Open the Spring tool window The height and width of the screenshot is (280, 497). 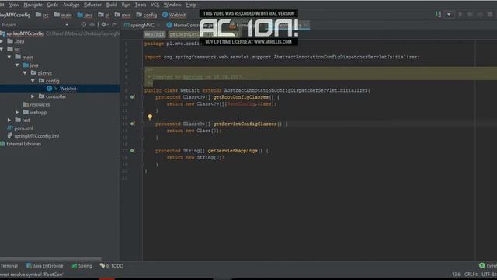click(82, 266)
